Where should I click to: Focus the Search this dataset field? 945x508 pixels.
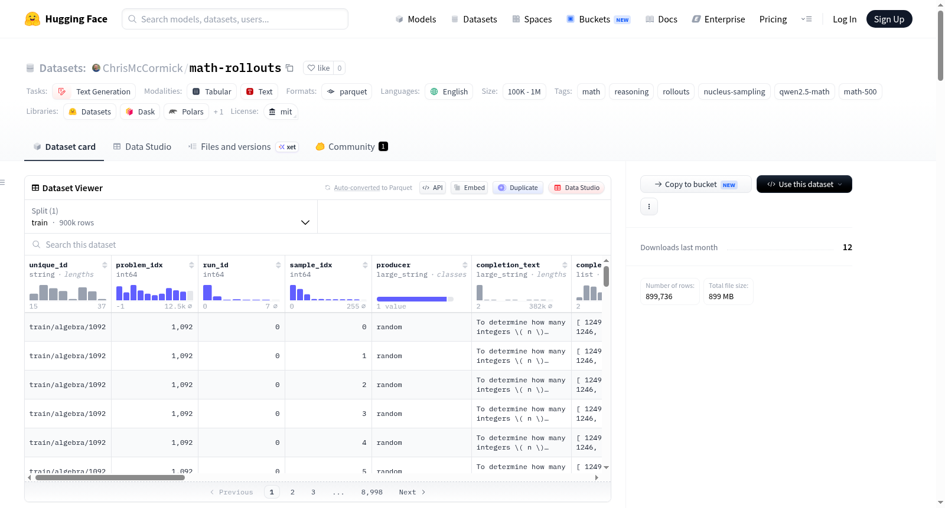point(318,244)
